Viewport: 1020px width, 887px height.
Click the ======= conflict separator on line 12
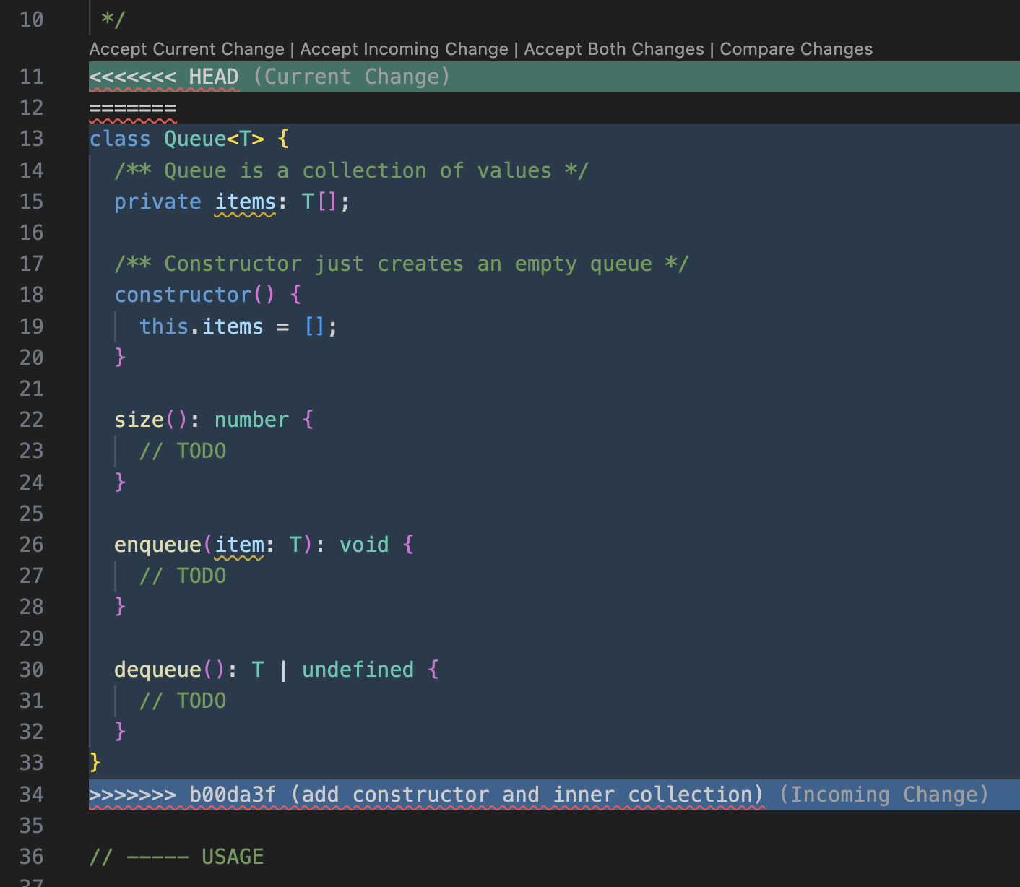point(132,108)
